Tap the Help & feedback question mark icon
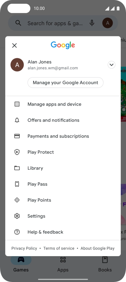Screen dimensions: 126x282 point(17,232)
